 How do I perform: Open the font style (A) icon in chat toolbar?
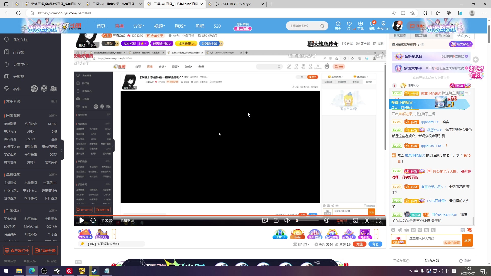[406, 230]
